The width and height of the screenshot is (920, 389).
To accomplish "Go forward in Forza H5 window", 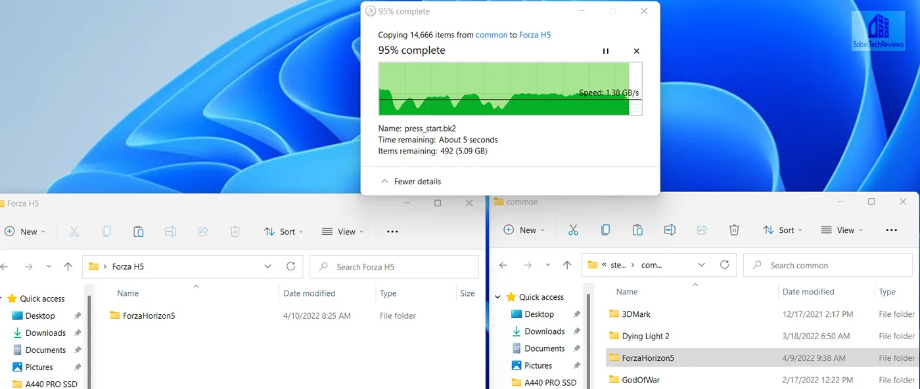I will [28, 267].
